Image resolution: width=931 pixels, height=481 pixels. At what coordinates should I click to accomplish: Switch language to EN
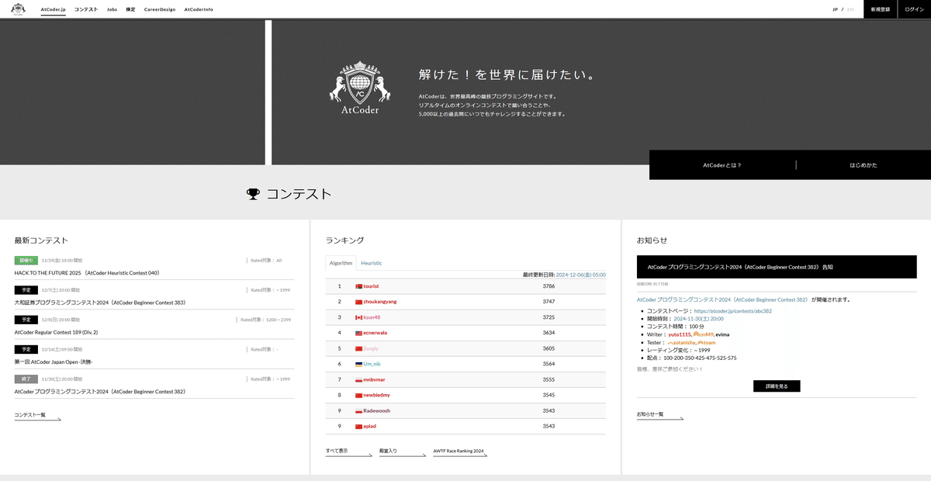(x=850, y=9)
